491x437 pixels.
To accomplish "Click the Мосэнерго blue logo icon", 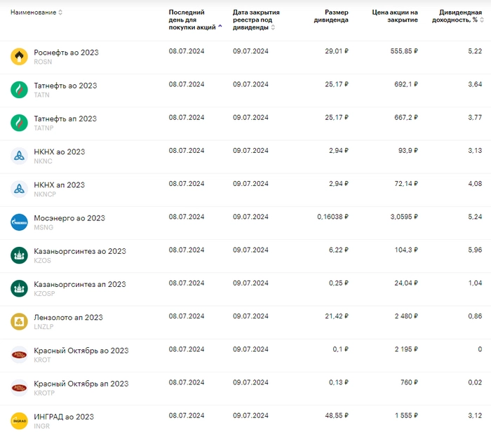I will [x=19, y=222].
